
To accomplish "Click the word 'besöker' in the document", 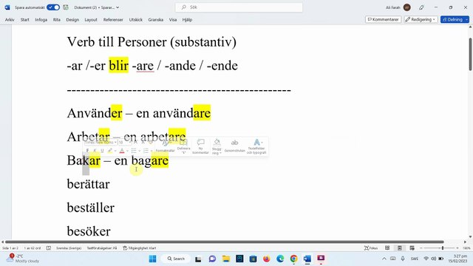I will [x=89, y=231].
